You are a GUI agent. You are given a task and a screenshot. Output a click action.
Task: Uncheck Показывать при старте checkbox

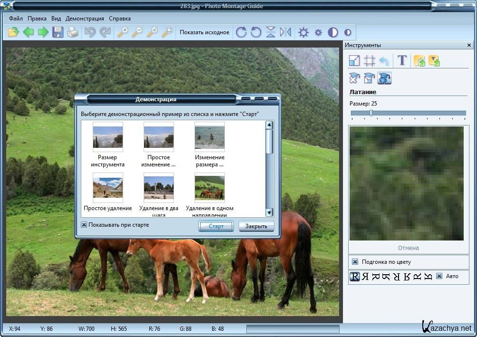click(x=84, y=225)
